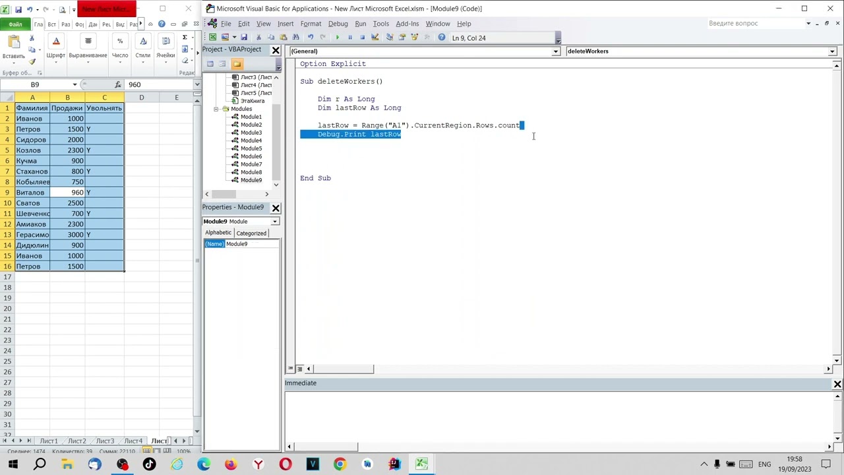Save the VBA project with the floppy icon
This screenshot has width=844, height=475.
(243, 38)
